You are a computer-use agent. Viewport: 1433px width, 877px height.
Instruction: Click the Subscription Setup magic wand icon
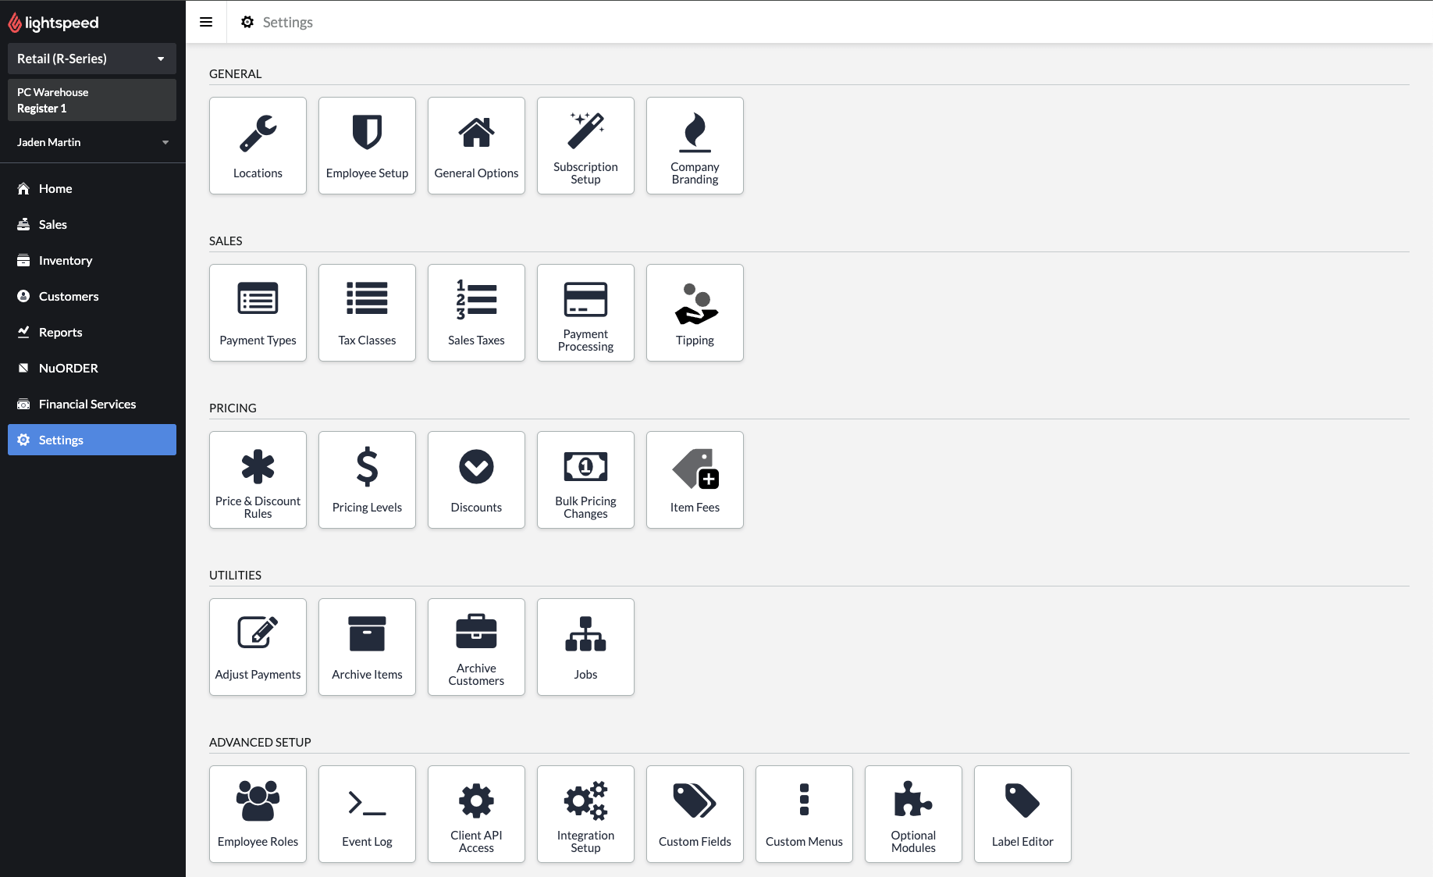[585, 130]
